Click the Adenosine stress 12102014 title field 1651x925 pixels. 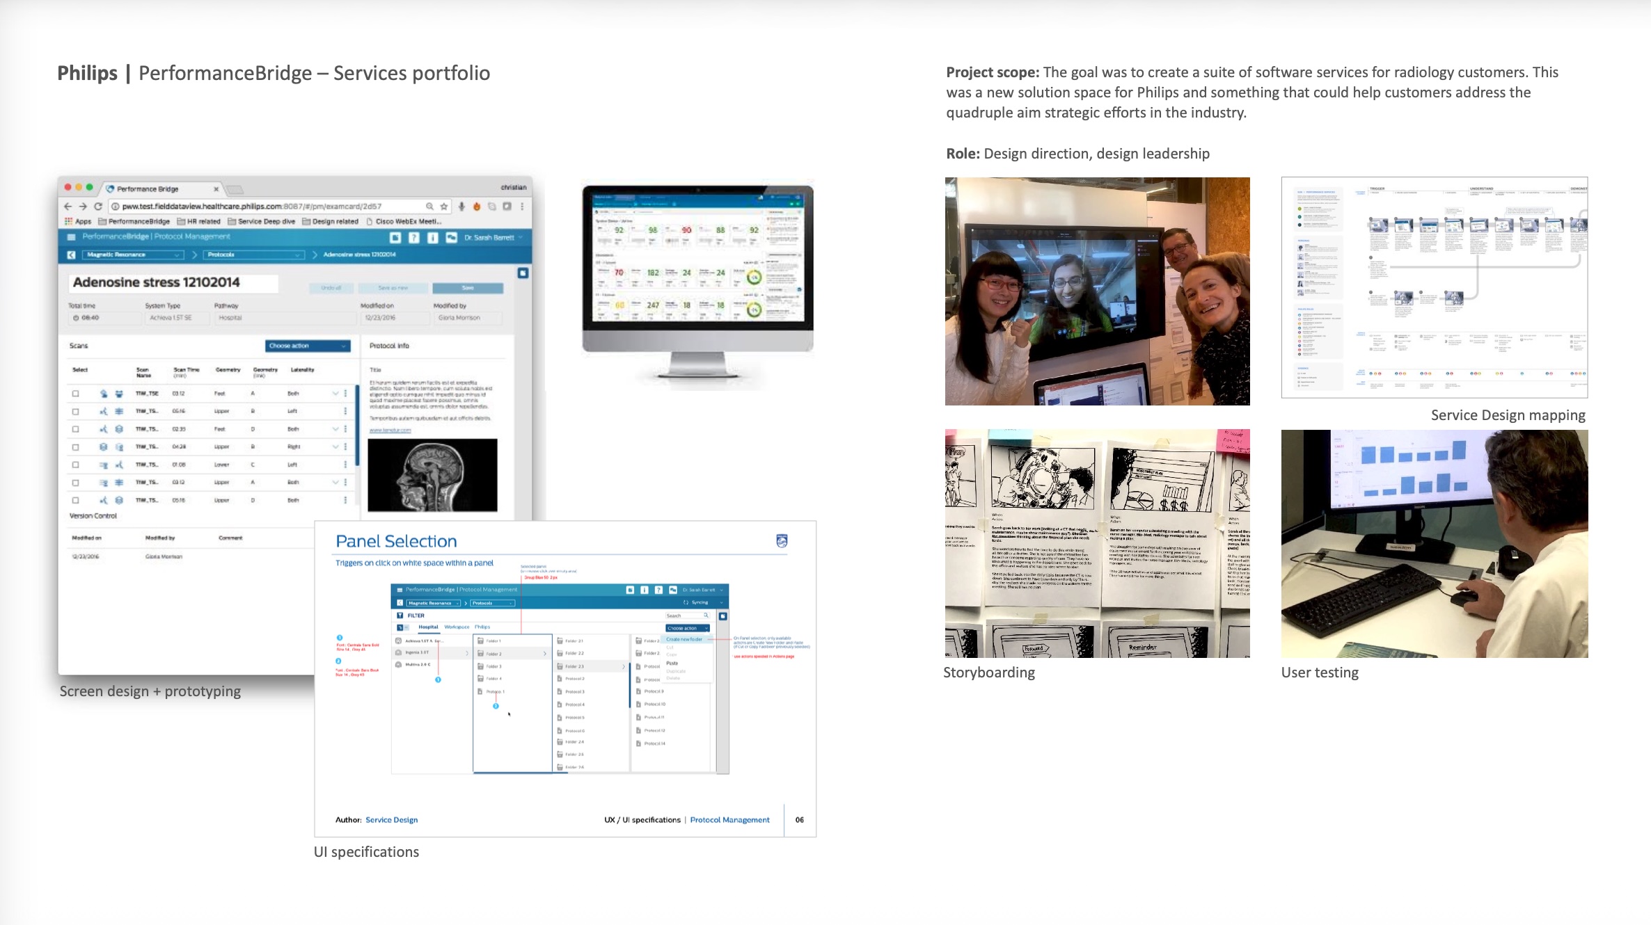click(173, 282)
